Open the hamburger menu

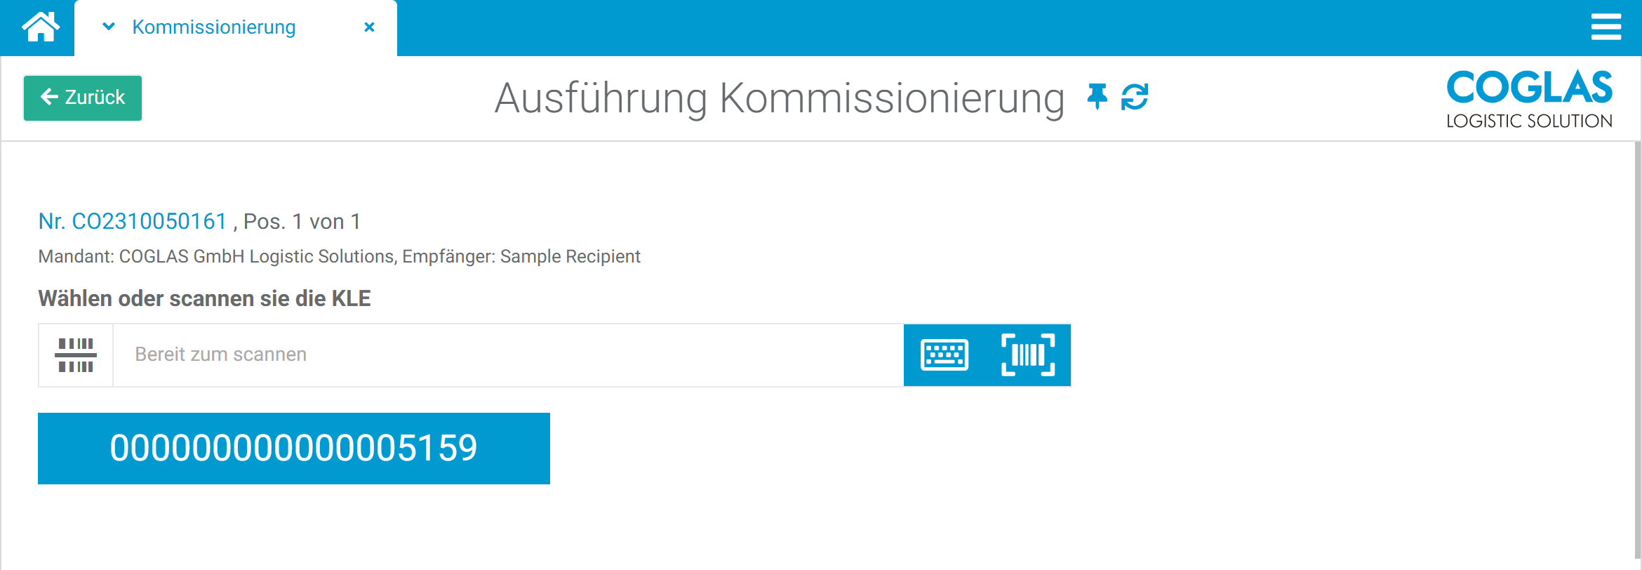coord(1606,27)
